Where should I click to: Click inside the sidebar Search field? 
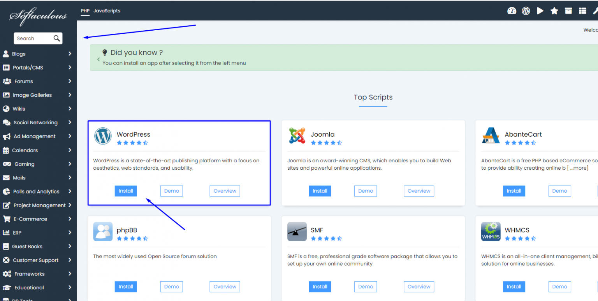[33, 38]
